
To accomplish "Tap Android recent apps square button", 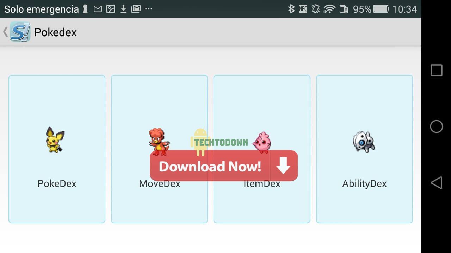I will 437,70.
